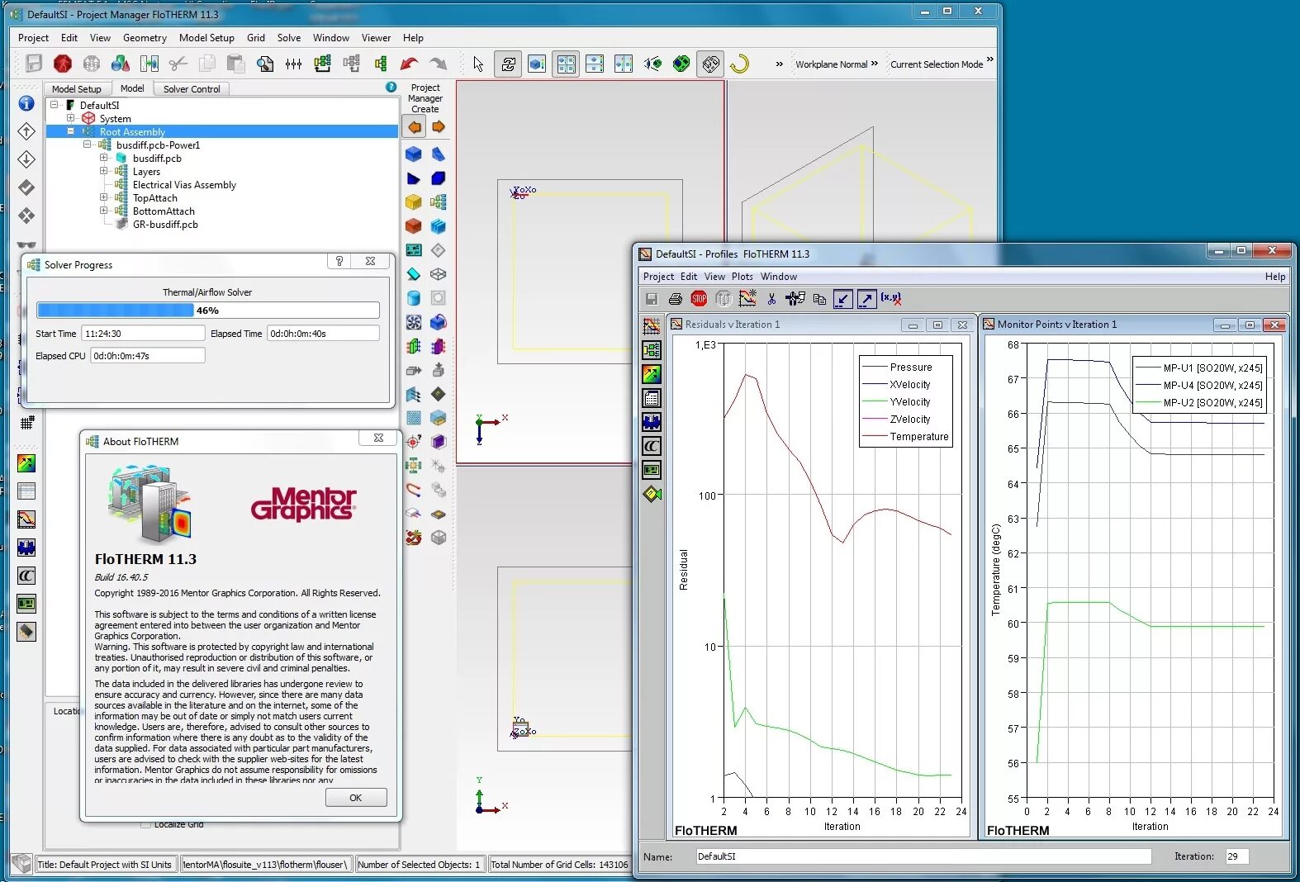Image resolution: width=1300 pixels, height=882 pixels.
Task: Click the undo red arrow in Project Manager toolbar
Action: [x=409, y=64]
